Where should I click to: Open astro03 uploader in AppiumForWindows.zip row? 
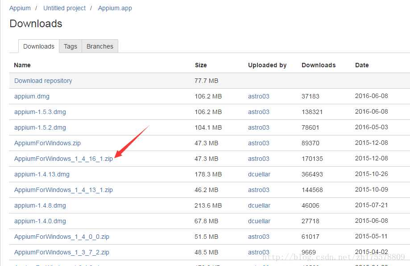click(x=259, y=143)
